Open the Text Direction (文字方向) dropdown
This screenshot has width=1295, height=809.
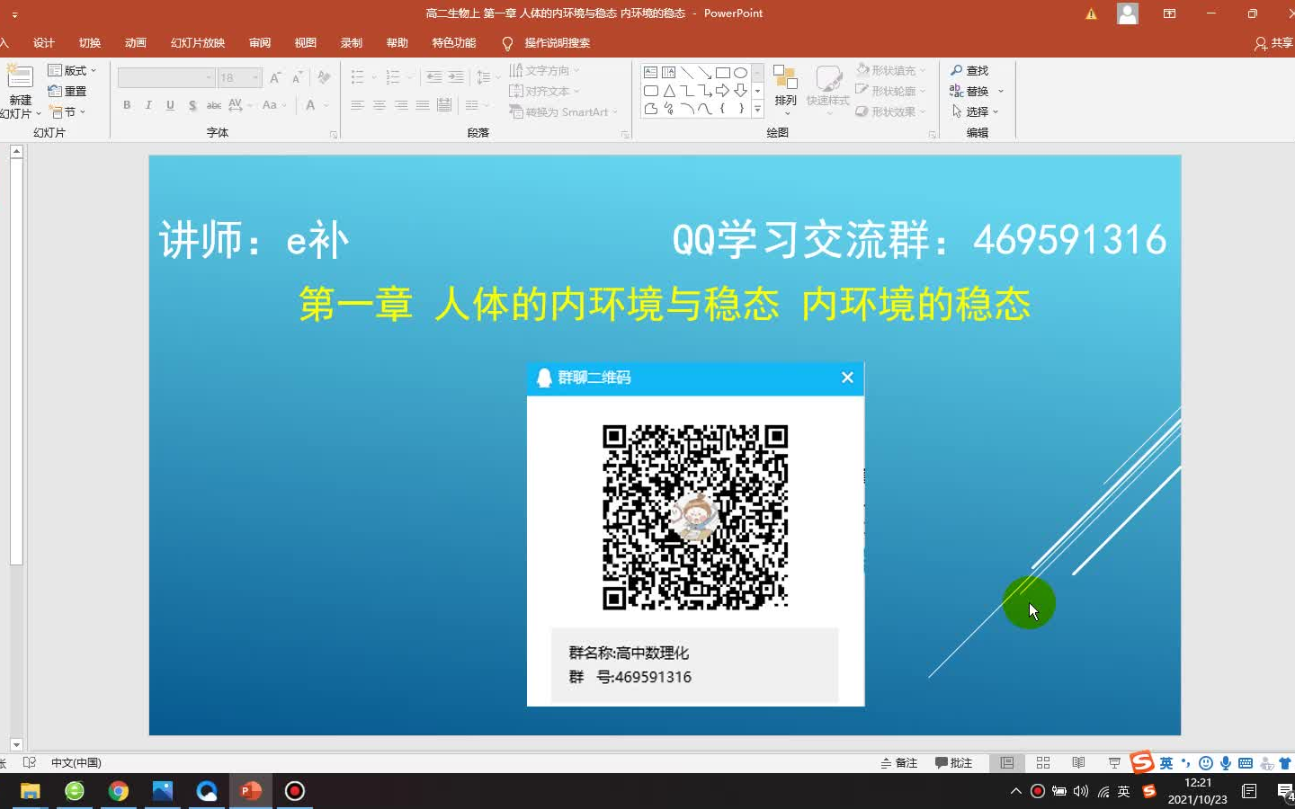(545, 70)
